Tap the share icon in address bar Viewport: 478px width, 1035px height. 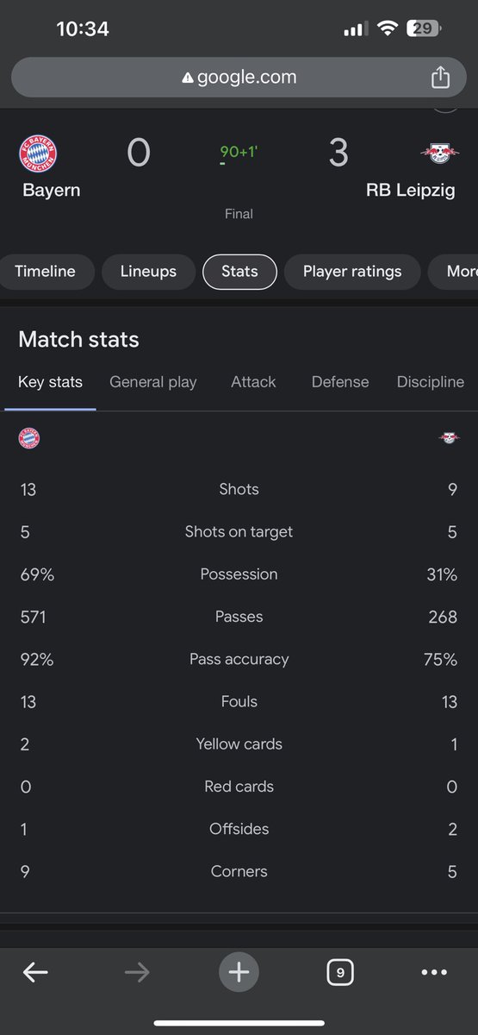[440, 78]
